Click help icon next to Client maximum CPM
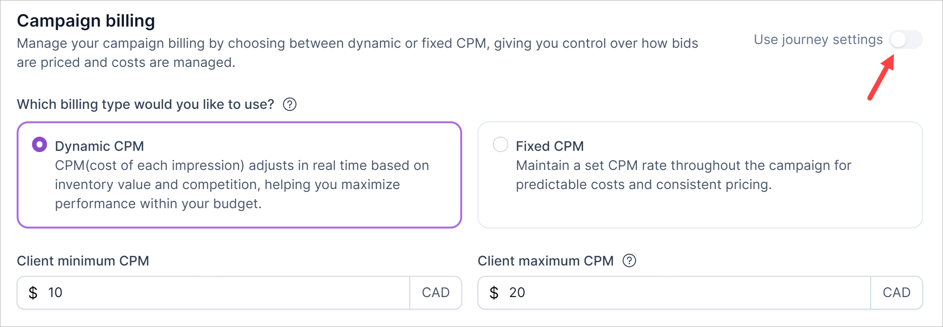The height and width of the screenshot is (327, 943). [x=629, y=261]
